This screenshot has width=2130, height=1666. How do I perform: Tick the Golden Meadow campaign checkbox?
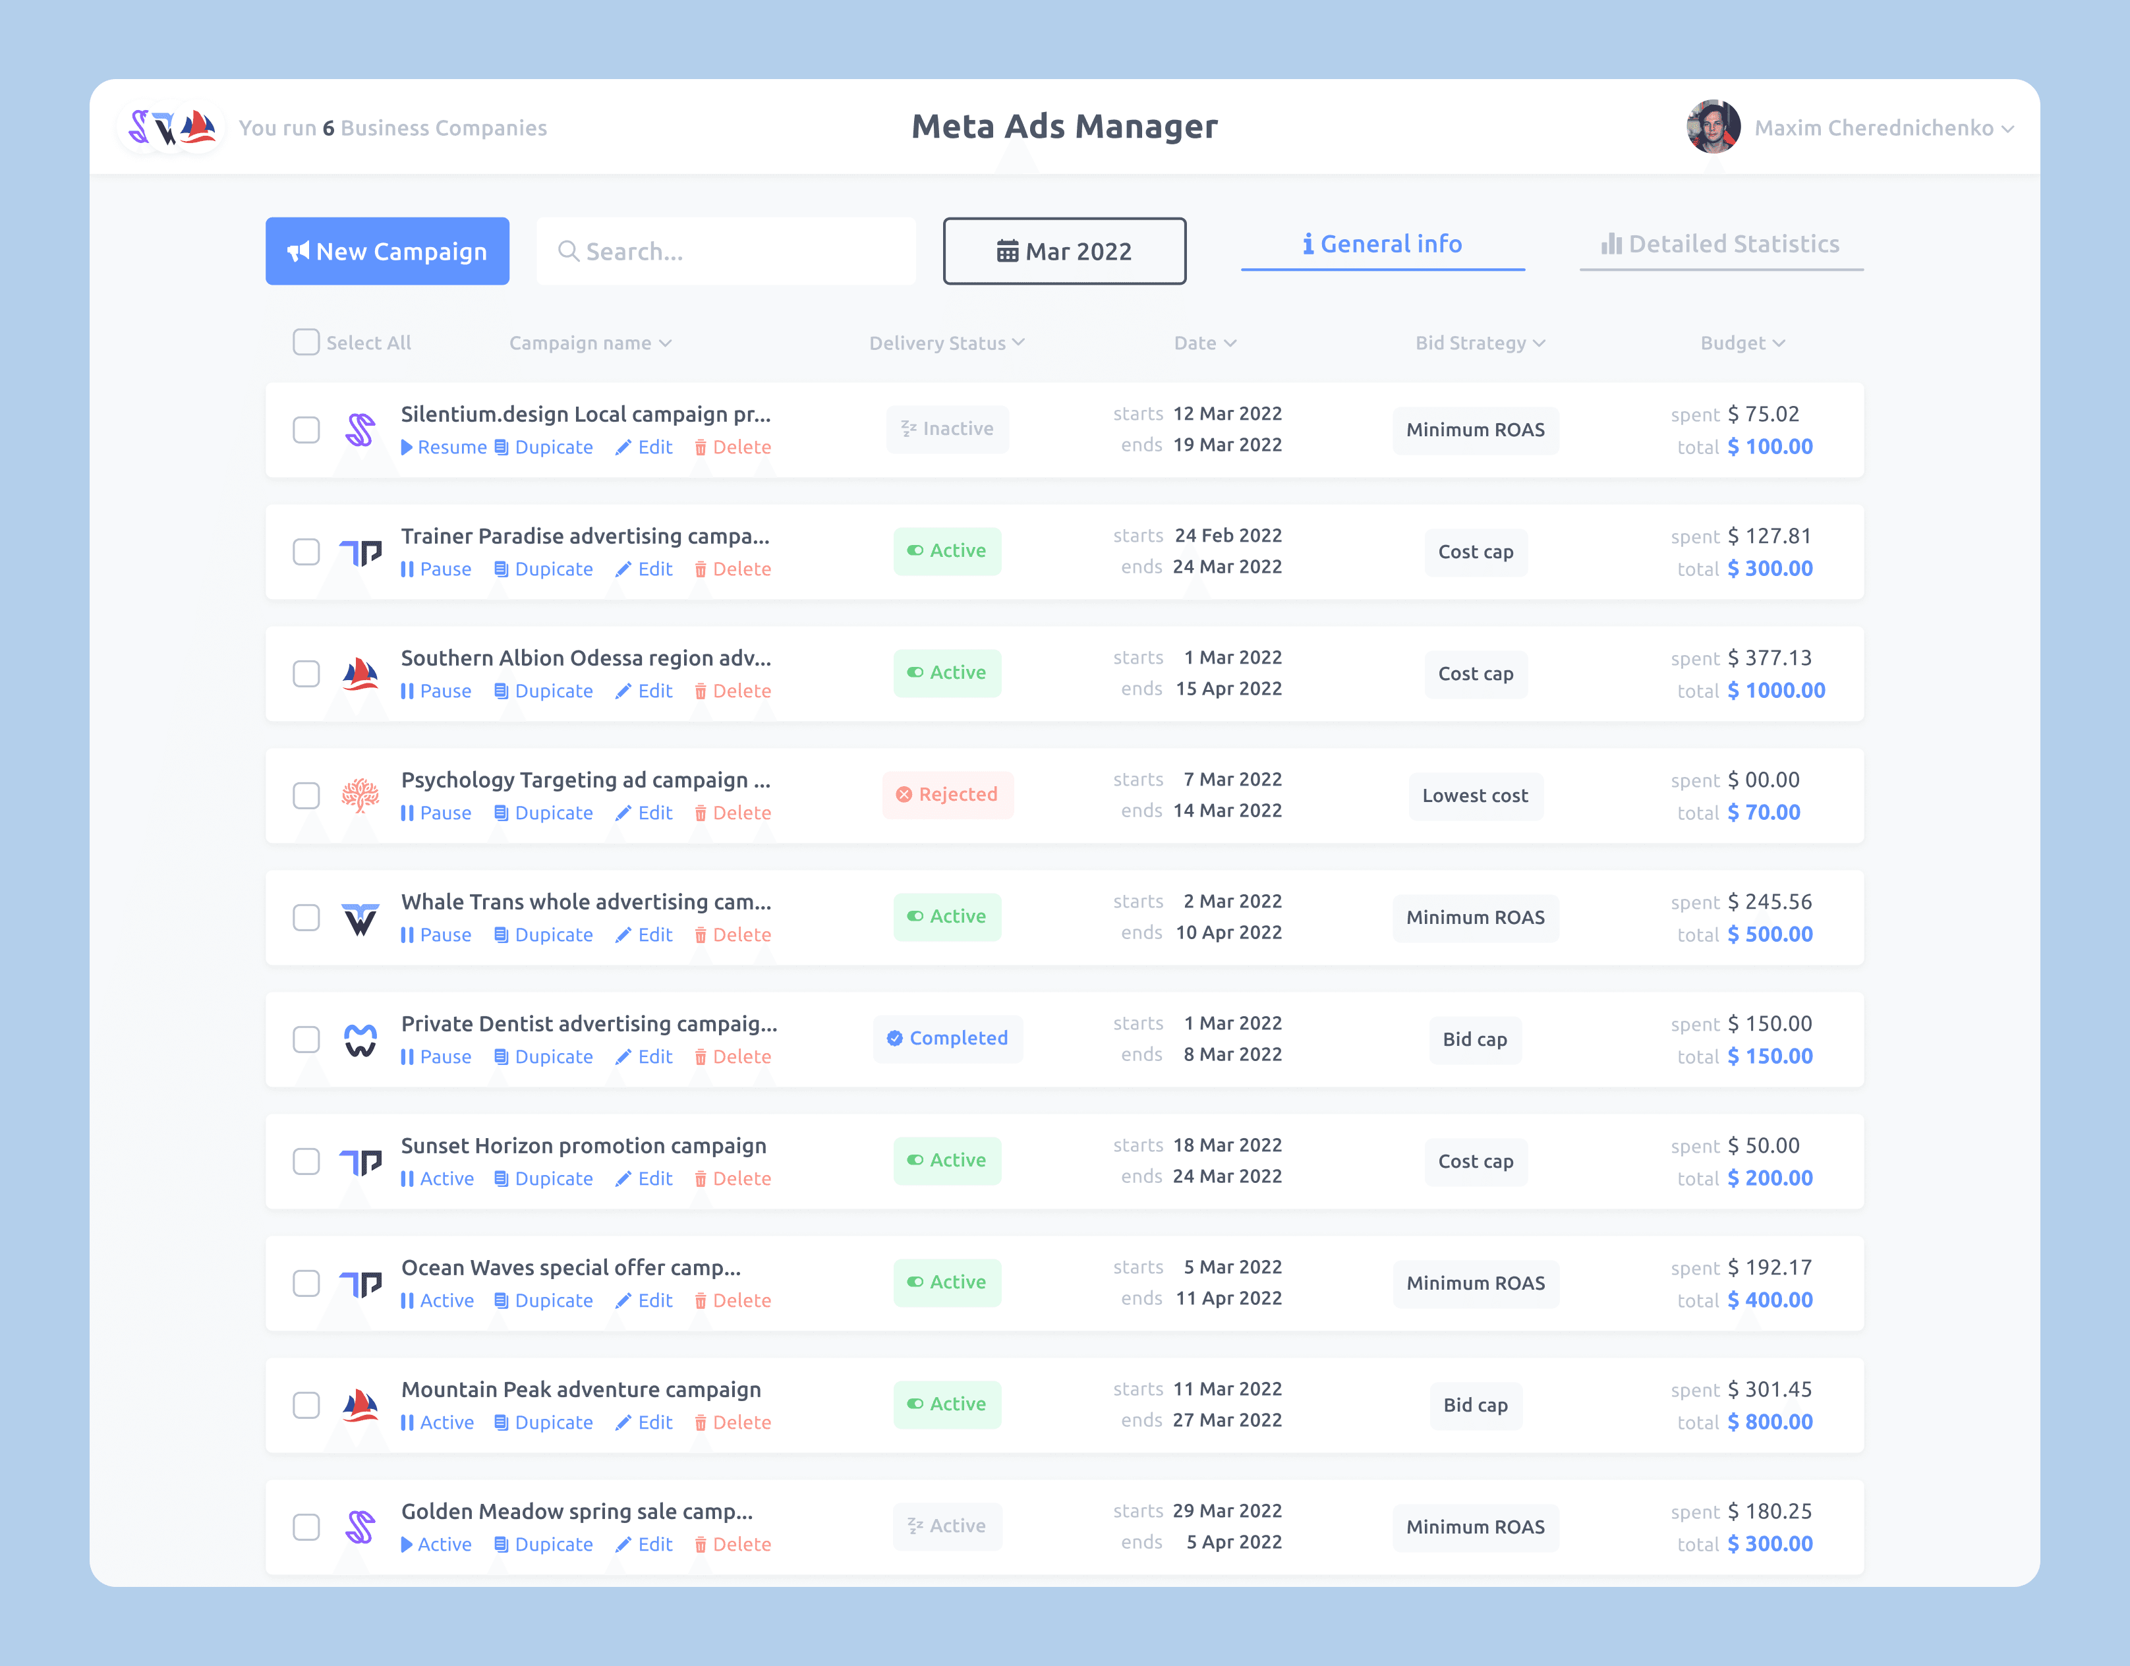coord(306,1528)
